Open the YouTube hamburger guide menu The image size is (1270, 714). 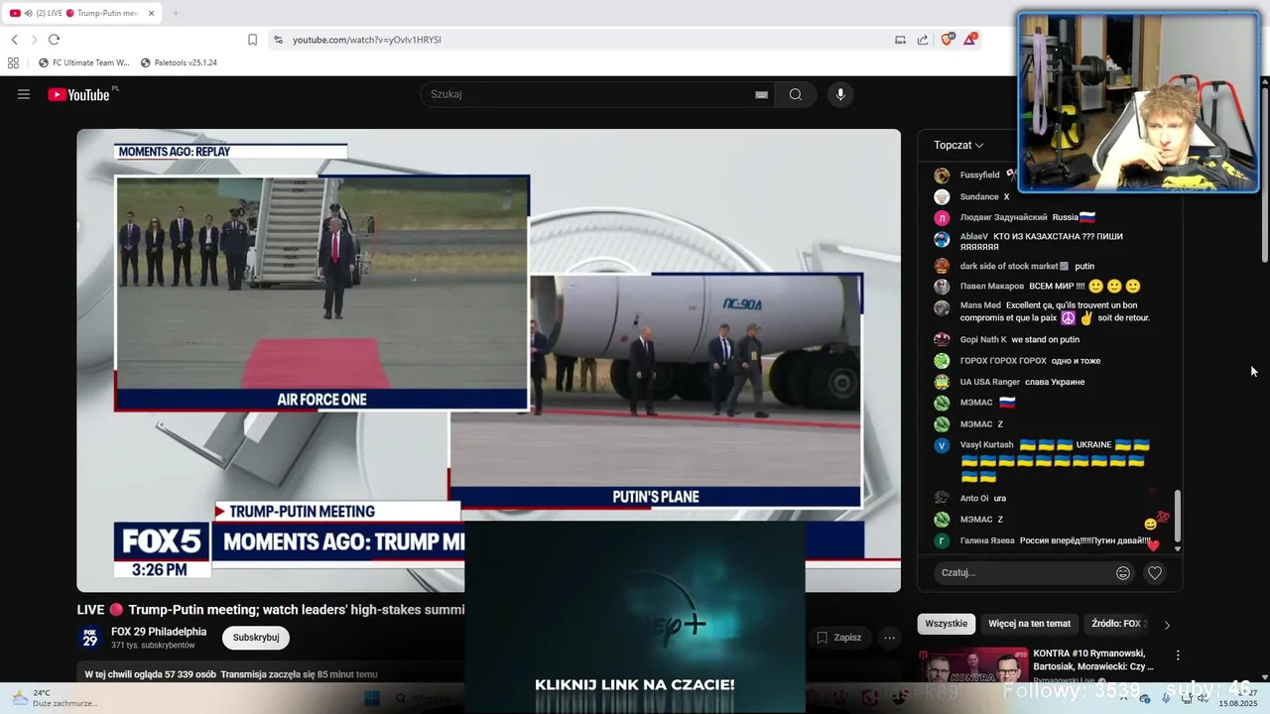tap(24, 94)
